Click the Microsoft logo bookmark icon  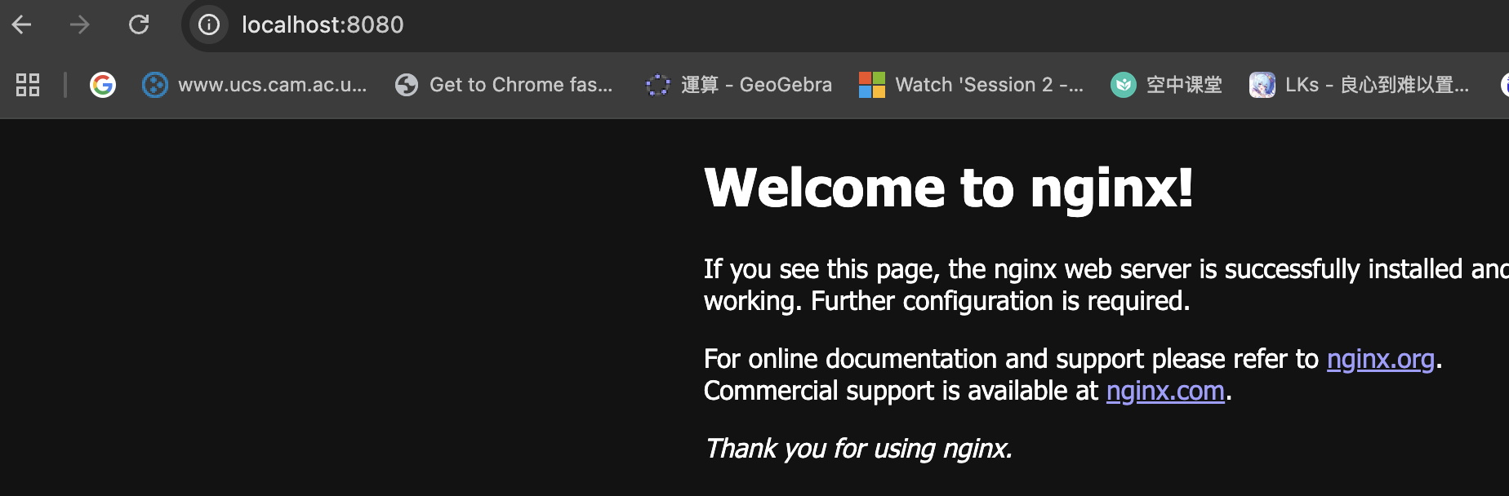[872, 85]
